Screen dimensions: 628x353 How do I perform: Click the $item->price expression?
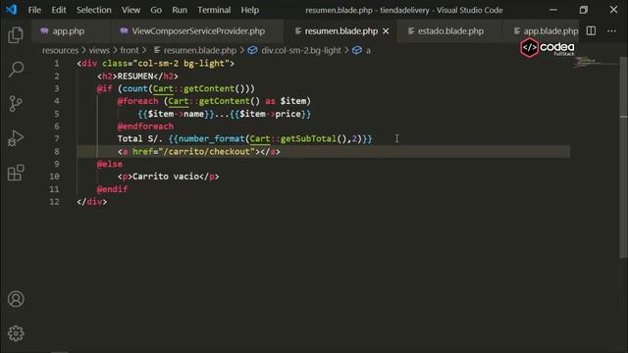pos(271,114)
